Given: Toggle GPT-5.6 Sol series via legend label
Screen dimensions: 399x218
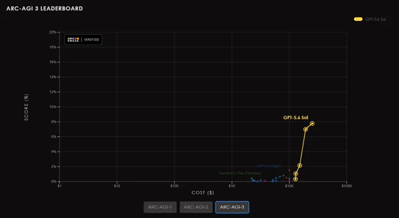Looking at the screenshot, I should click(x=376, y=19).
